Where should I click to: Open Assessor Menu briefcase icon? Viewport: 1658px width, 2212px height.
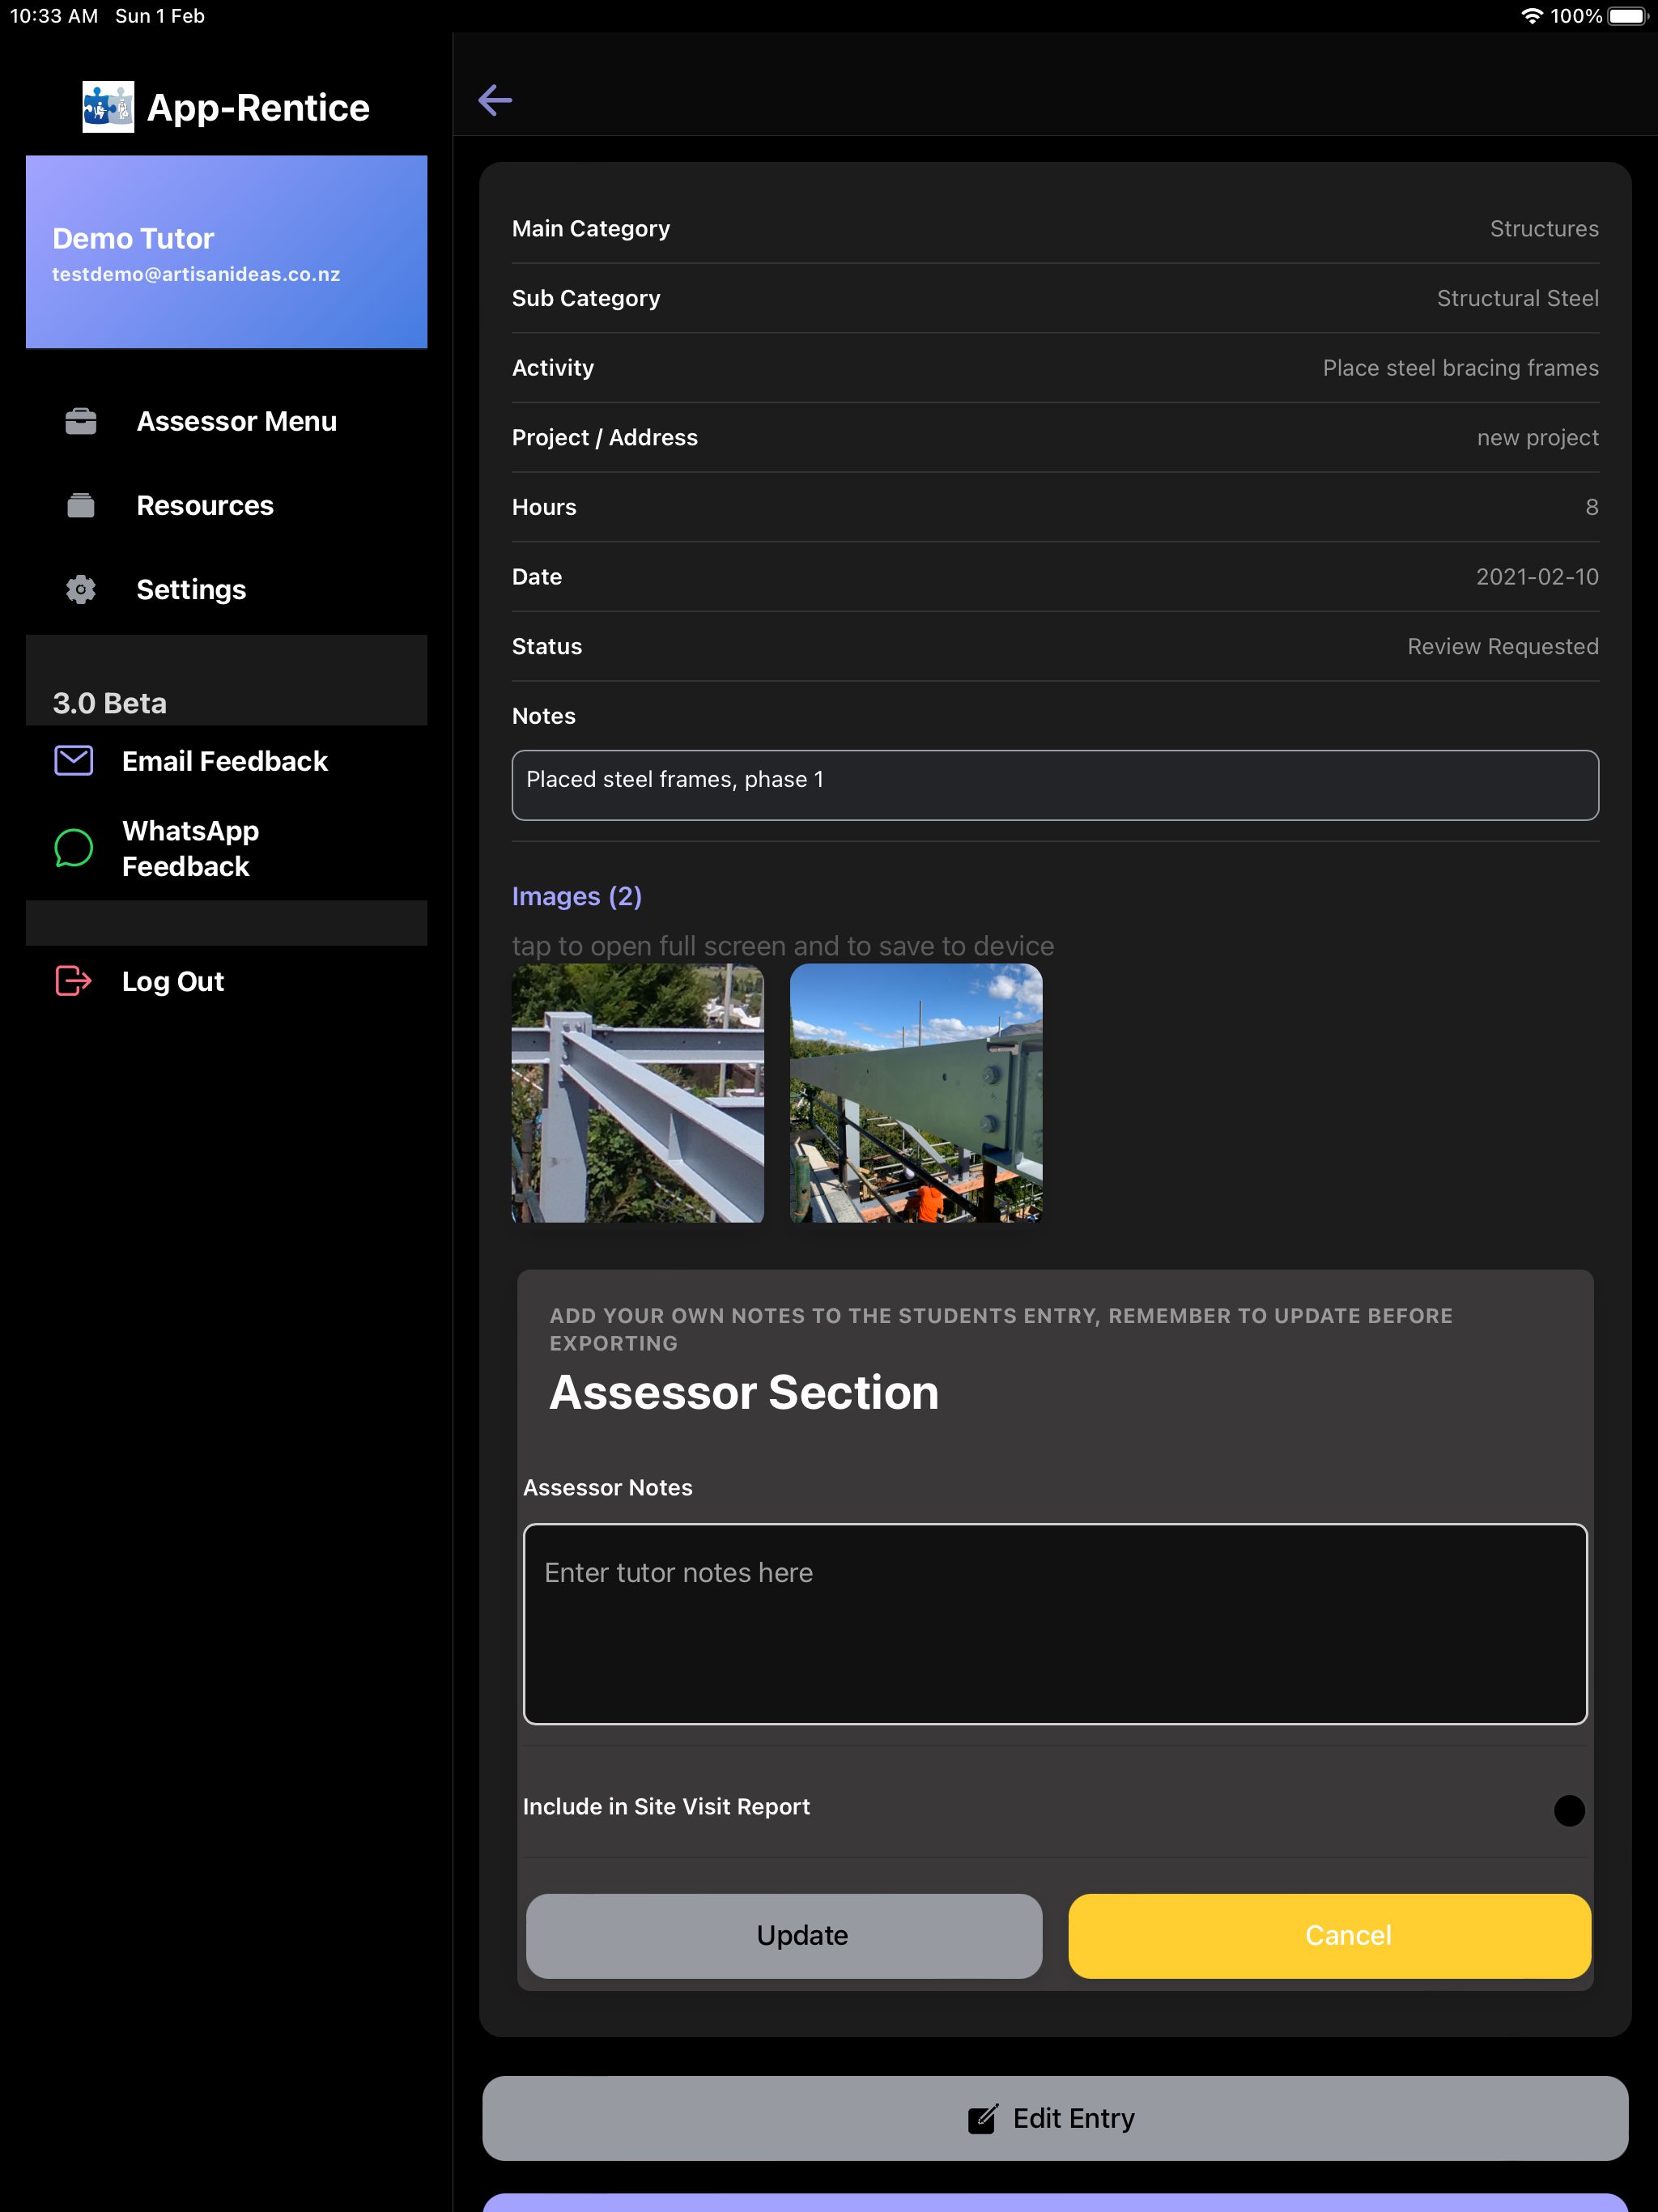[x=81, y=422]
